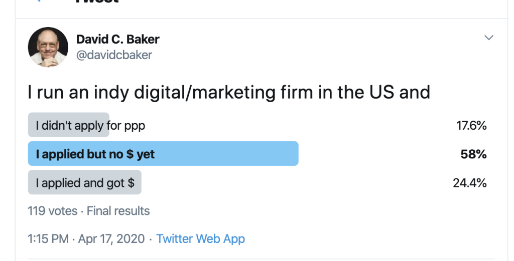Image resolution: width=514 pixels, height=261 pixels.
Task: Click the divider line below the timestamp
Action: click(x=261, y=259)
